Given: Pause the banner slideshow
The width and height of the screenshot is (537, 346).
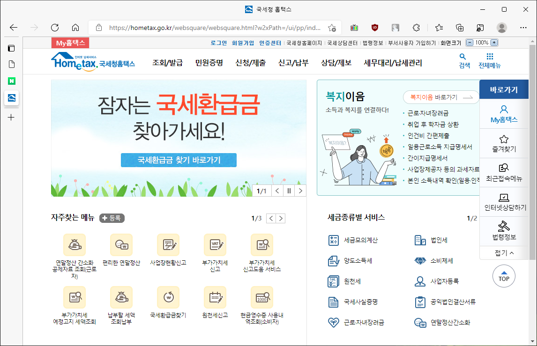Looking at the screenshot, I should pos(289,191).
